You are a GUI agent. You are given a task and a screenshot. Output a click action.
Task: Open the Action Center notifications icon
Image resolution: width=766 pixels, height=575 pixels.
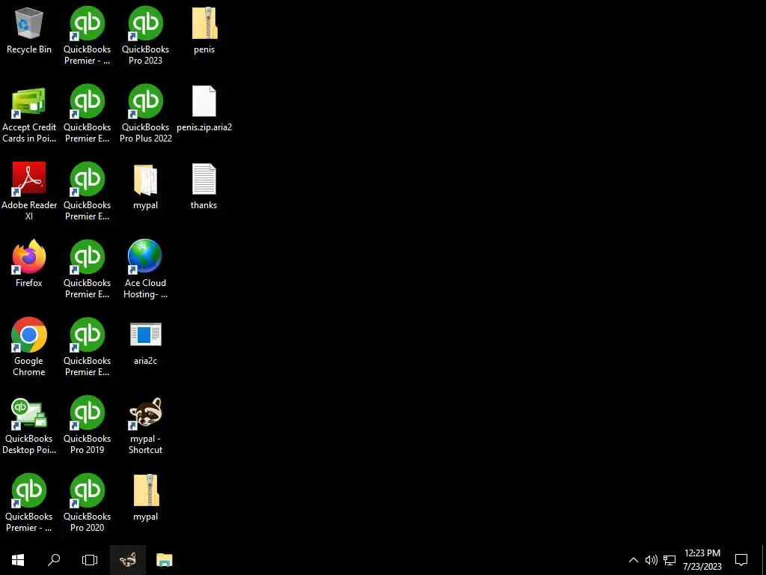(741, 560)
